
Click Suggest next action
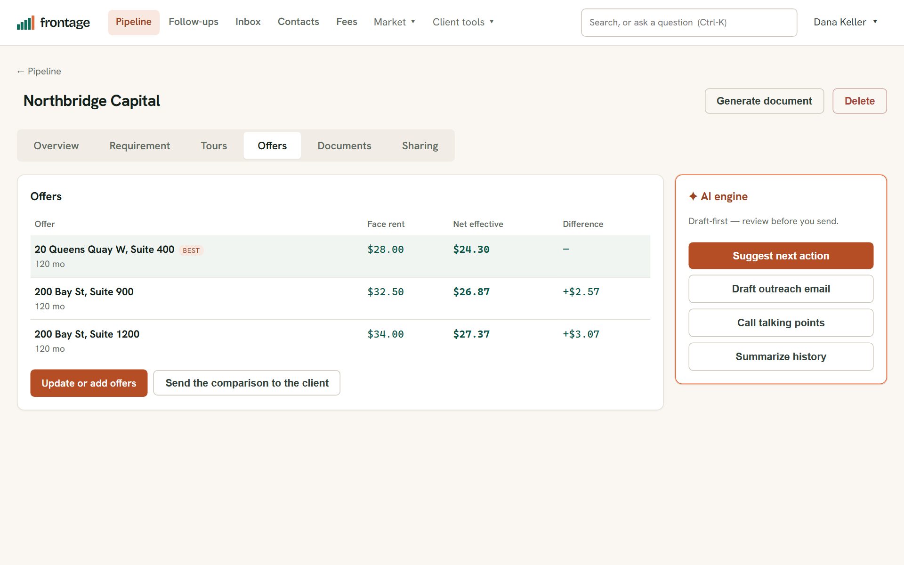(781, 256)
